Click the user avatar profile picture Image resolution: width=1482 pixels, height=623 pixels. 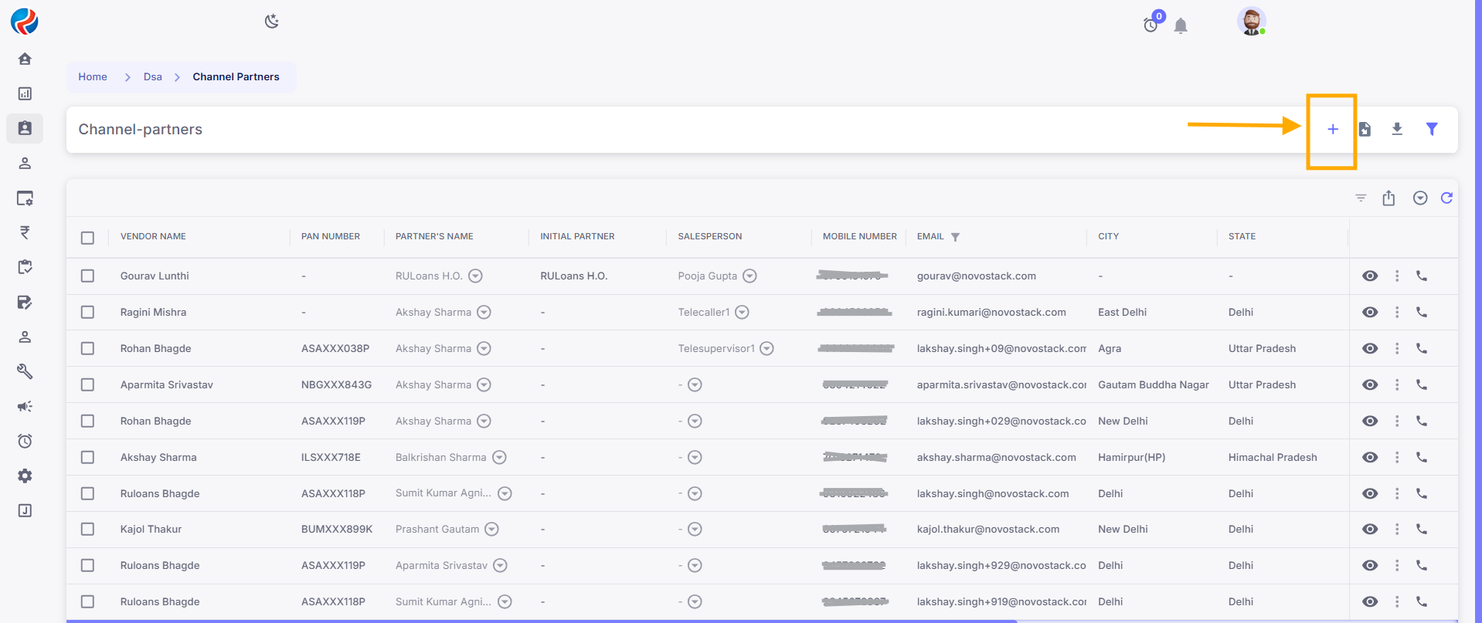(1250, 22)
